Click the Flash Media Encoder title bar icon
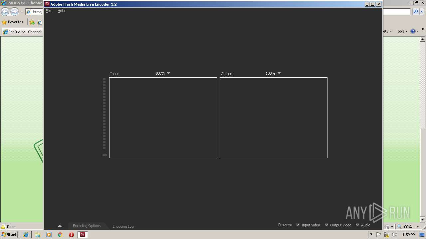This screenshot has width=426, height=239. [x=47, y=4]
